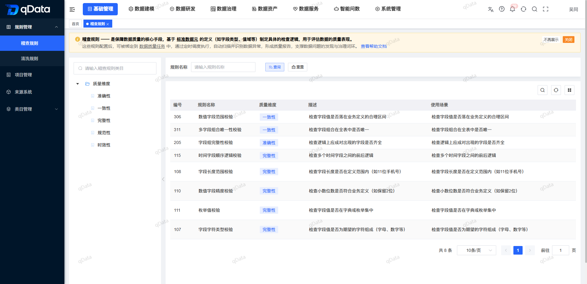Click the qData logo
This screenshot has width=587, height=284.
click(28, 9)
